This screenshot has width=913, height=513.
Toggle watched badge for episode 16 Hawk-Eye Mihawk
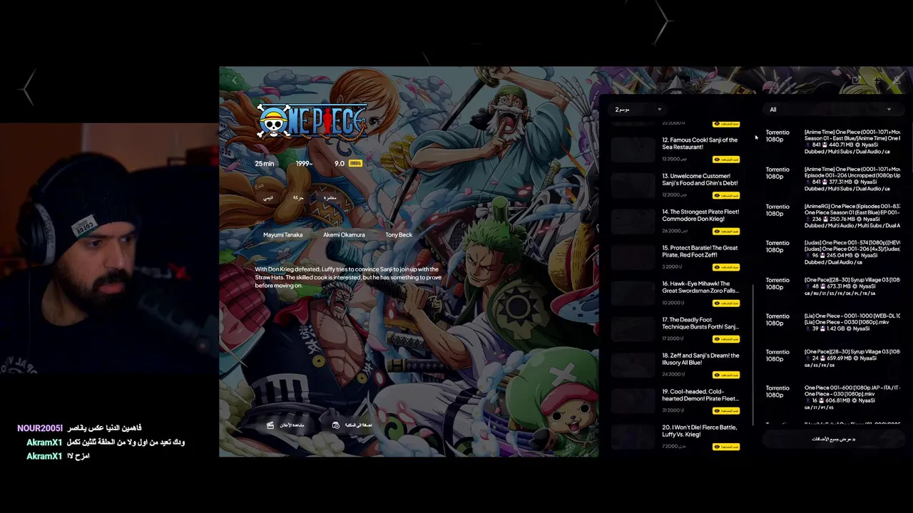coord(726,303)
